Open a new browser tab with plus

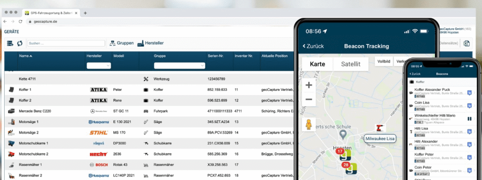(85, 13)
